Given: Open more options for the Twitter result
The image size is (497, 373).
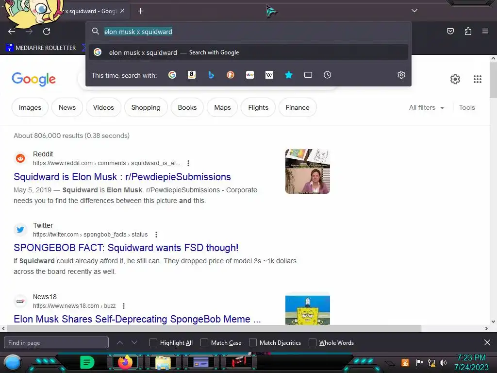Looking at the screenshot, I should [156, 235].
